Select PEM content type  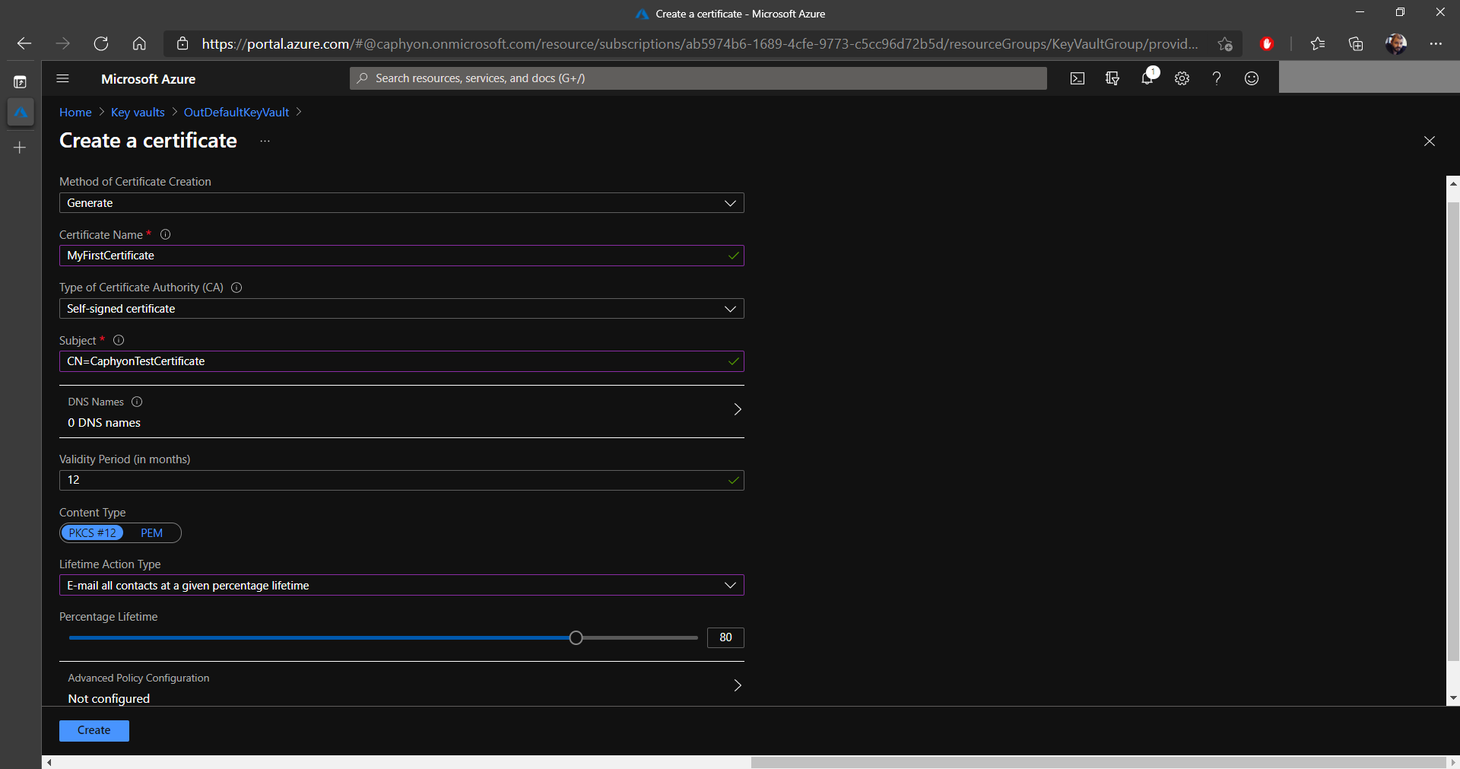[151, 533]
